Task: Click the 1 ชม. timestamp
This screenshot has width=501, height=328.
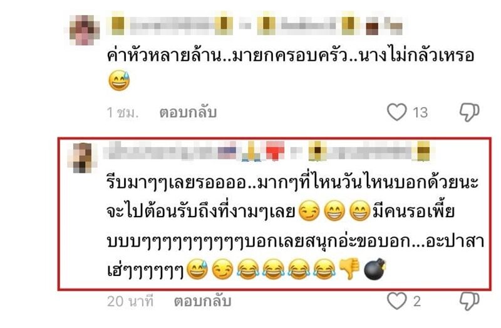Action: [x=123, y=113]
